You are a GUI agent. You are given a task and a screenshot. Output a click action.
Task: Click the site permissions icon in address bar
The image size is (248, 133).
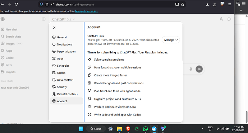[x=52, y=4]
